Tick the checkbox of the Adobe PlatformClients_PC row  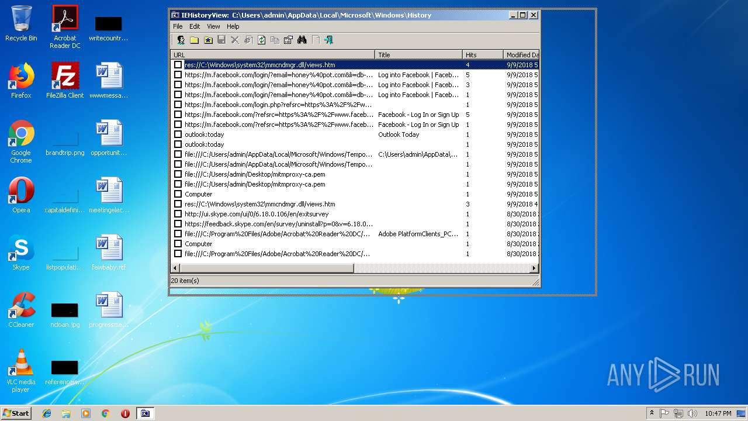[x=178, y=234]
